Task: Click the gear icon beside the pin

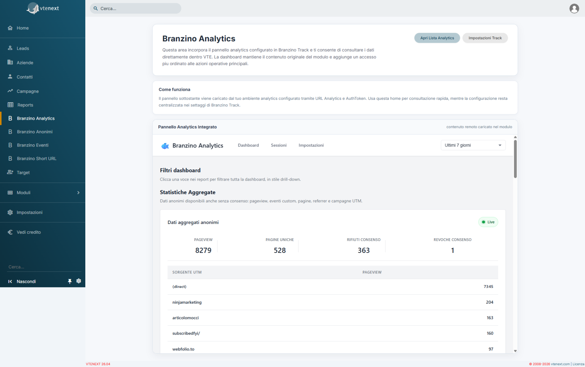Action: click(x=79, y=281)
